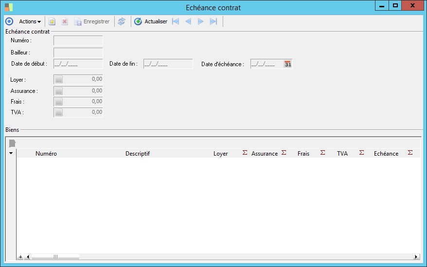This screenshot has width=427, height=267.
Task: Expand the grid column selector arrow
Action: pyautogui.click(x=11, y=153)
